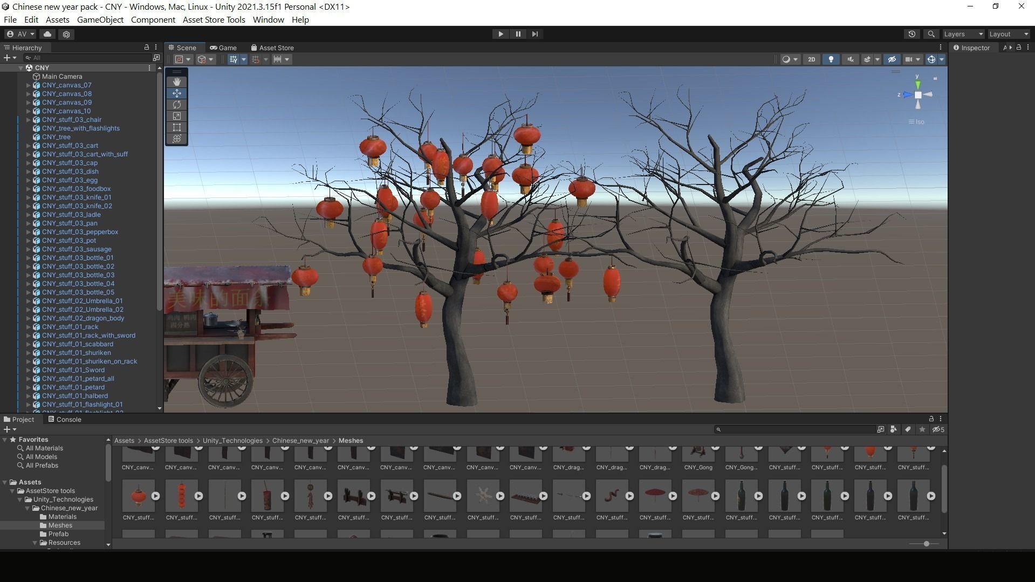The height and width of the screenshot is (582, 1035).
Task: Open Hierarchy panel more options menu
Action: (x=156, y=47)
